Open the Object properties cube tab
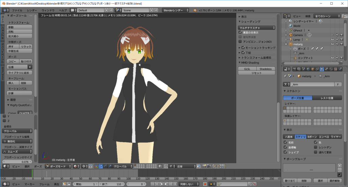The width and height of the screenshot is (348, 187). (x=313, y=69)
